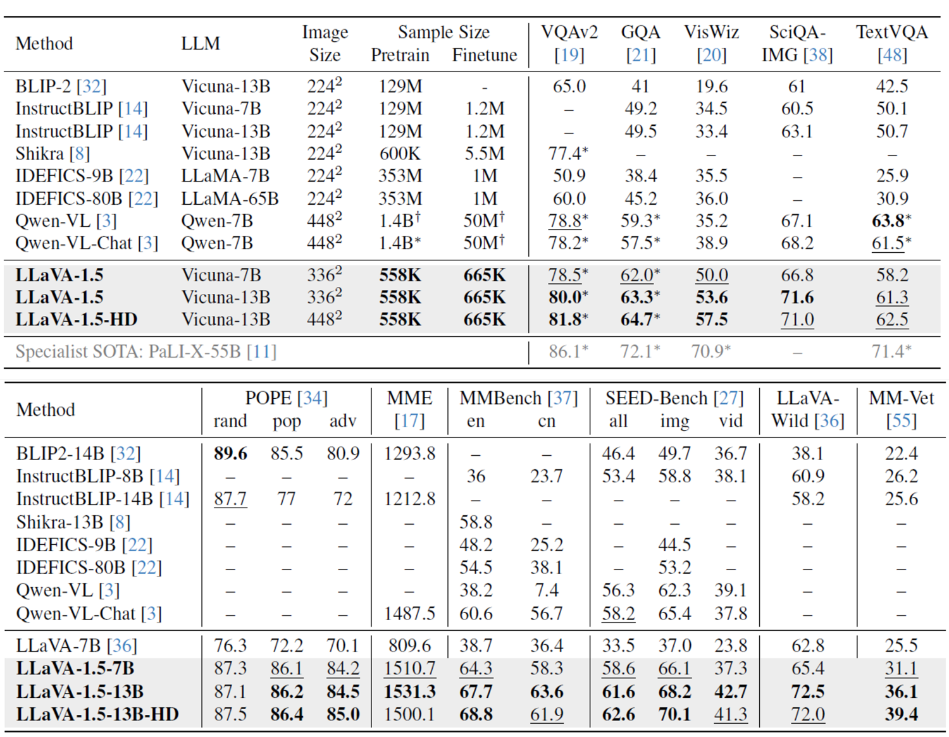
Task: Click the 600K pretrain sample size
Action: 400,154
